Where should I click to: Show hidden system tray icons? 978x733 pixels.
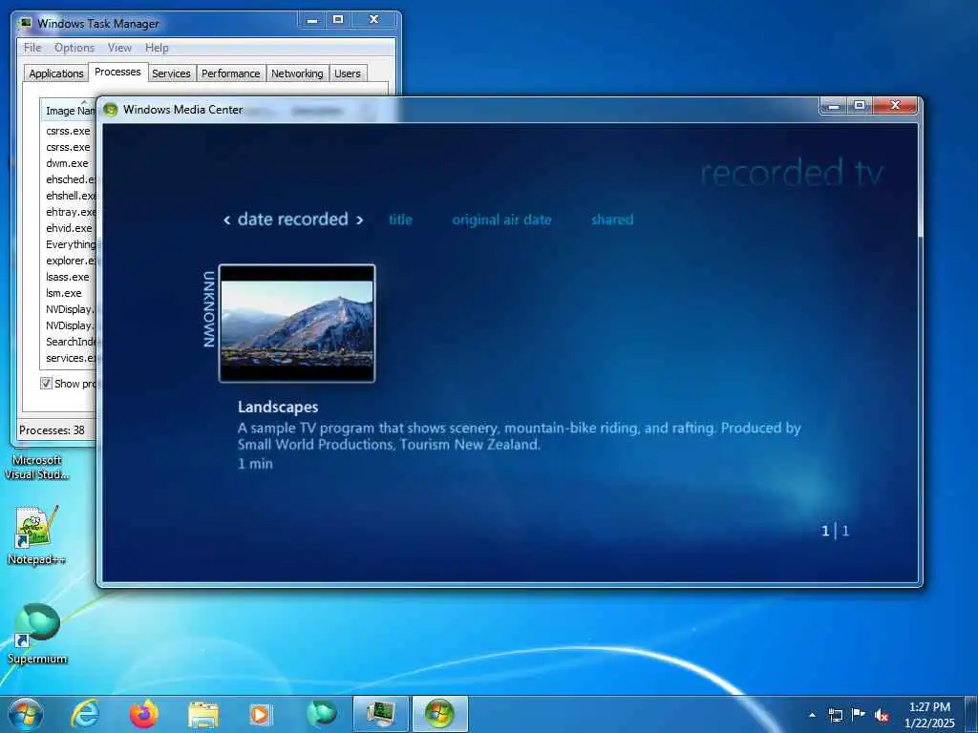(812, 715)
